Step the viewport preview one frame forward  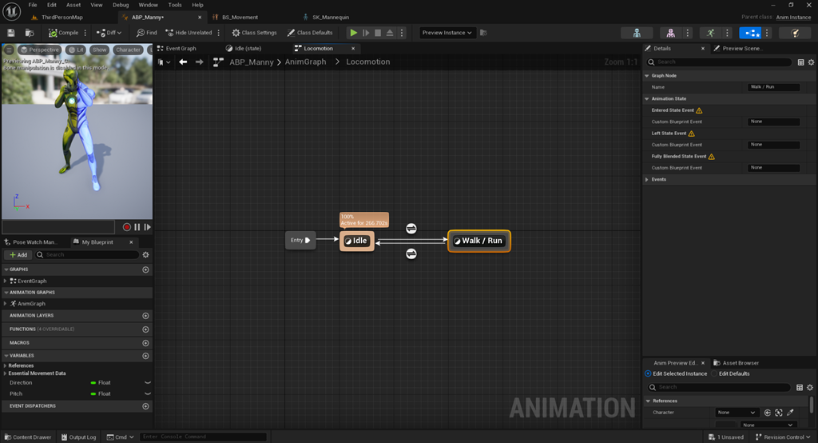coord(148,227)
